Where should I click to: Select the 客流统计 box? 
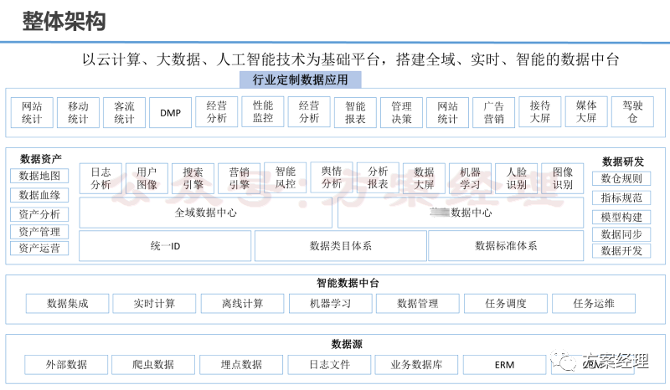pyautogui.click(x=124, y=113)
